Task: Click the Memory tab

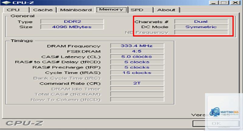Action: click(x=111, y=9)
